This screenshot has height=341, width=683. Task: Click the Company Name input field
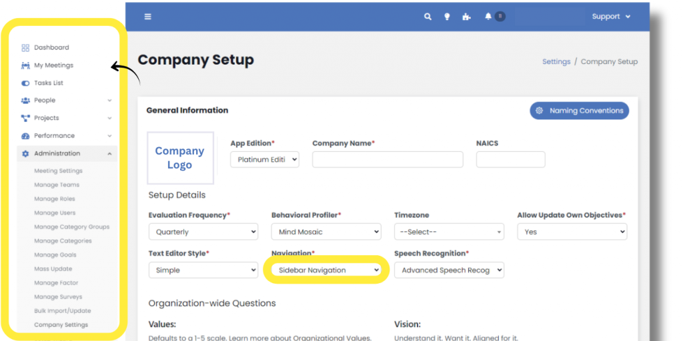pyautogui.click(x=387, y=159)
